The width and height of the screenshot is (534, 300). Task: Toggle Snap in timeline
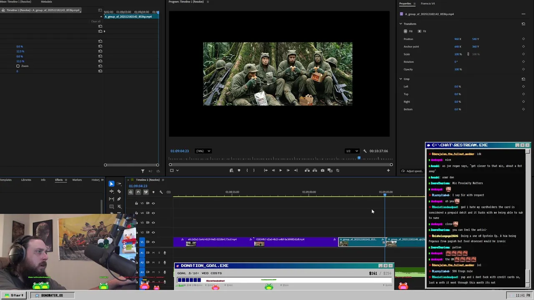pyautogui.click(x=138, y=192)
